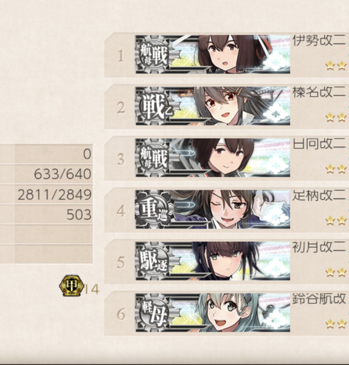
Task: Select 初月改二 portrait banner in slot 5
Action: point(213,261)
